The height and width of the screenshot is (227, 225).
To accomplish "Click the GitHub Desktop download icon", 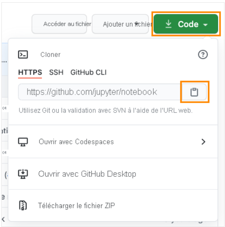I will tap(23, 174).
